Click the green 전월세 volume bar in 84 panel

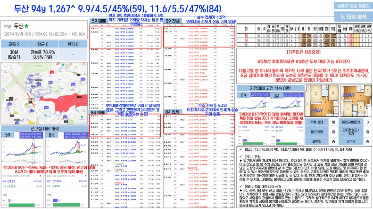[x=66, y=205]
